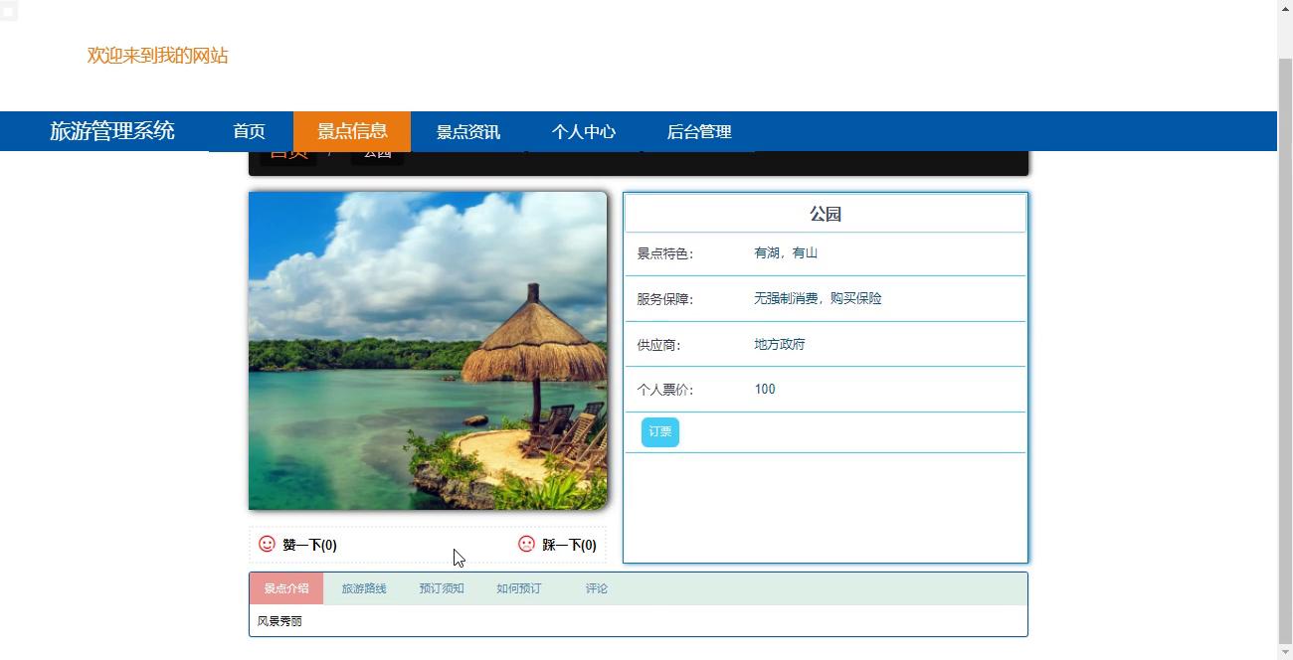Select the 景点介绍 tab
The image size is (1293, 660).
(286, 588)
